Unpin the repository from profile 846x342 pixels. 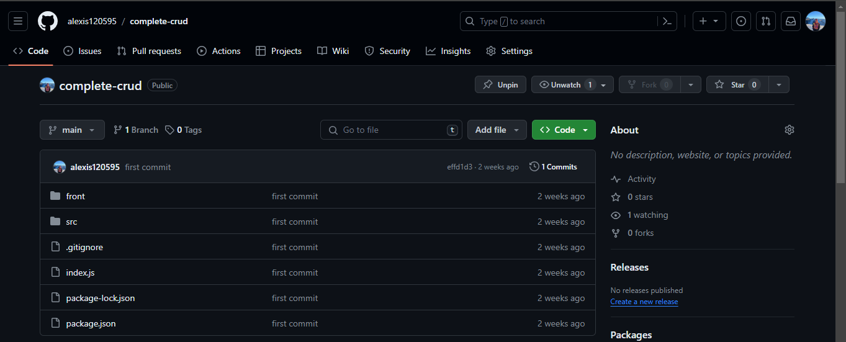[500, 84]
